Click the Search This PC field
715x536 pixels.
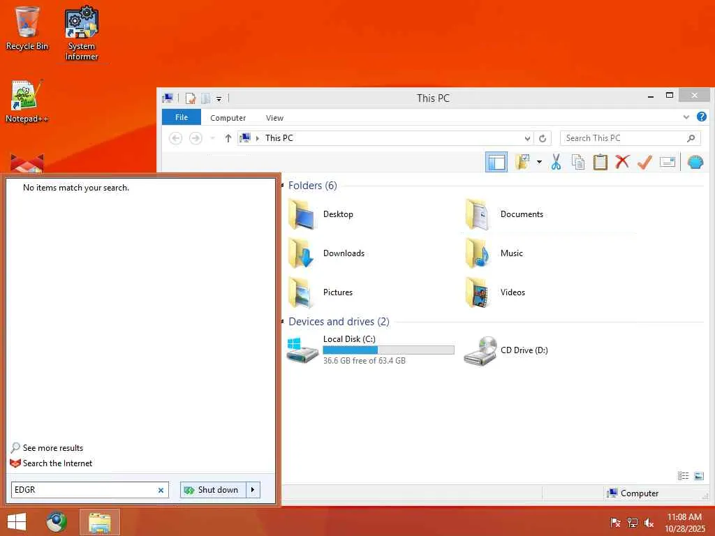(x=631, y=138)
